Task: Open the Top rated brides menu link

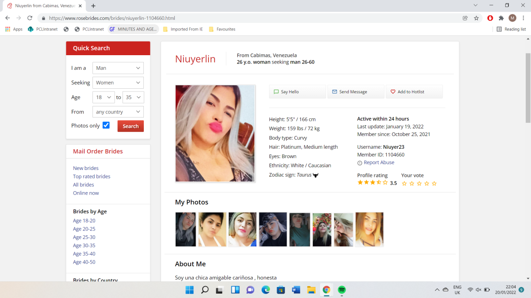Action: 92,177
